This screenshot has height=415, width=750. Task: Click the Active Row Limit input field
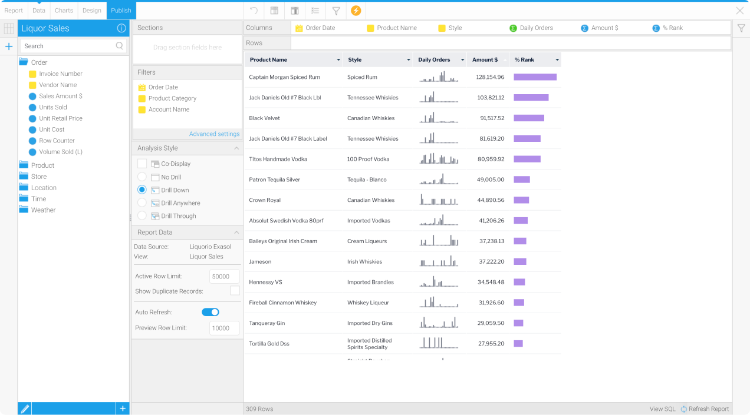224,276
